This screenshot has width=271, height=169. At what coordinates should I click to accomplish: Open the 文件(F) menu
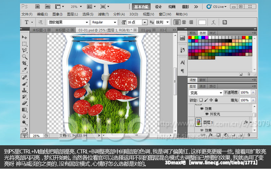click(x=27, y=14)
